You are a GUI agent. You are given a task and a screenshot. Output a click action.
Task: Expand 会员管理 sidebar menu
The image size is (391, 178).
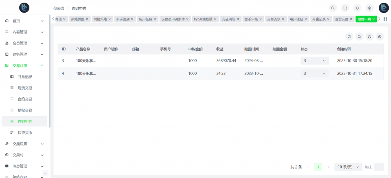click(24, 43)
